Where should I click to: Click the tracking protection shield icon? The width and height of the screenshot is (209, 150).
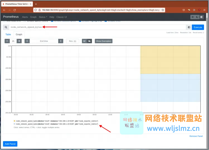click(x=36, y=10)
